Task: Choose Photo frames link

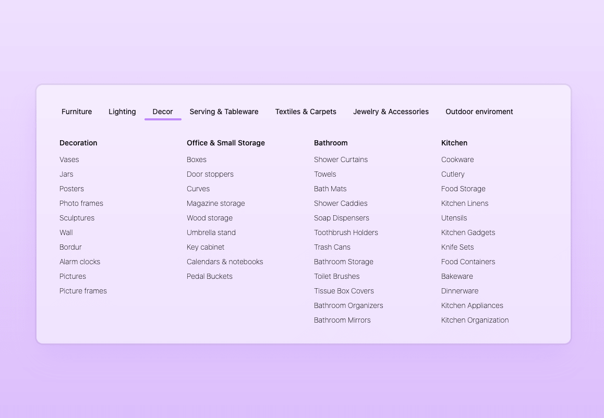Action: [x=81, y=203]
